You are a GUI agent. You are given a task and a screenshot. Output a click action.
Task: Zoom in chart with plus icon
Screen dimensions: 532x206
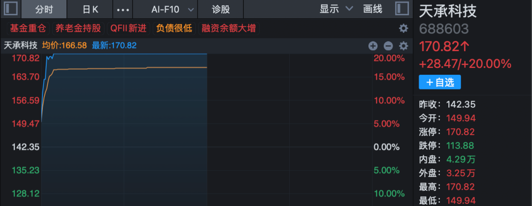373,46
